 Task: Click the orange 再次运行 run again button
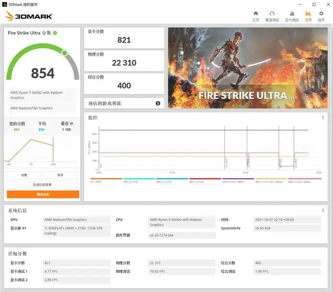point(43,195)
